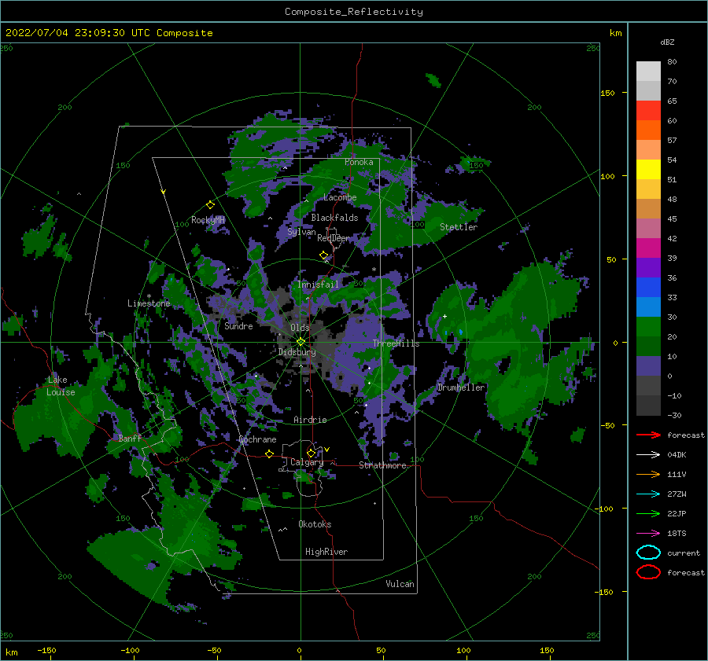
Task: Click the HighRiver town label
Action: coord(326,552)
